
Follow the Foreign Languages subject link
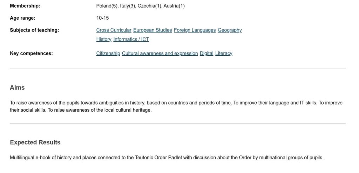(195, 30)
